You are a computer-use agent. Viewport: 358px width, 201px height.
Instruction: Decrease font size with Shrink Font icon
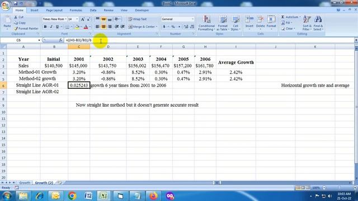click(88, 20)
